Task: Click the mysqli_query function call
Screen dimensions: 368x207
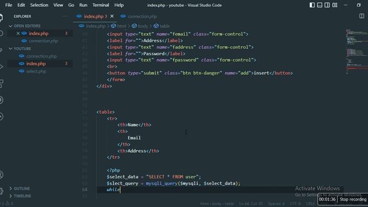Action: [162, 183]
